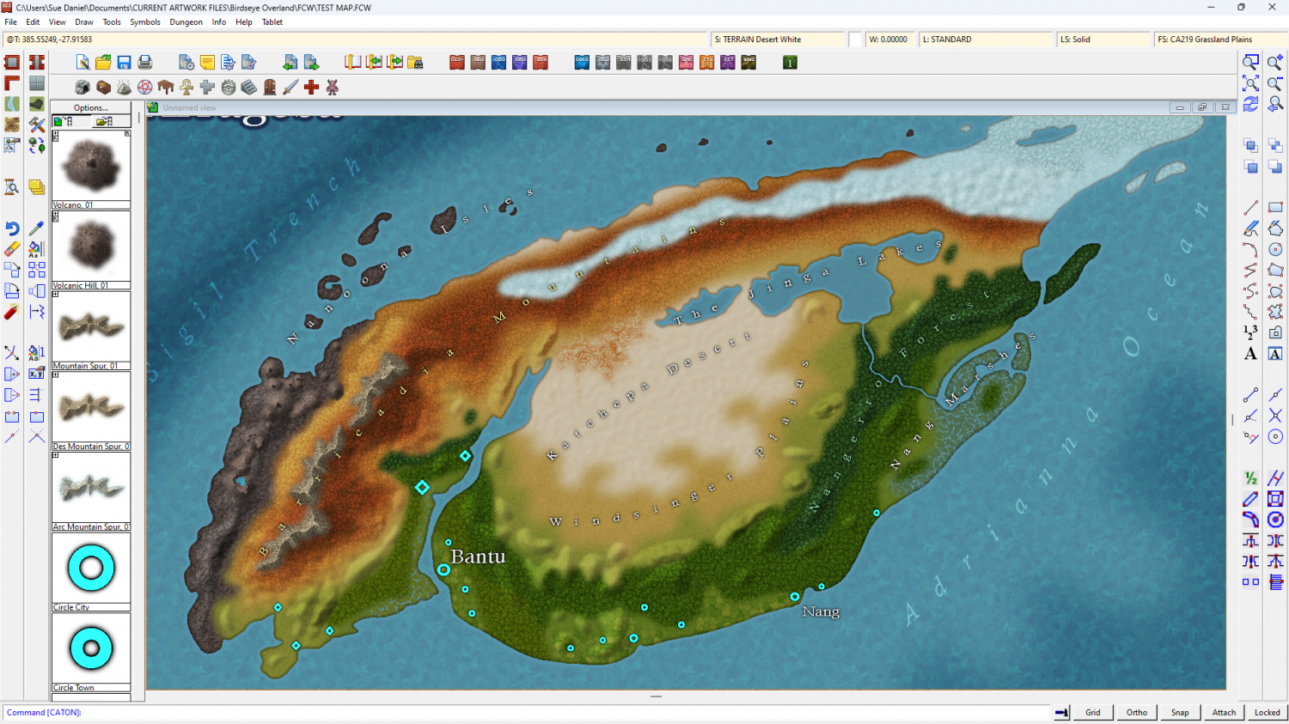Open the wooden door symbol catalog
This screenshot has height=724, width=1289.
270,87
